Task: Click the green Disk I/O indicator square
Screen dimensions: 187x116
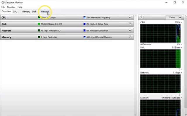Action: tap(39, 24)
